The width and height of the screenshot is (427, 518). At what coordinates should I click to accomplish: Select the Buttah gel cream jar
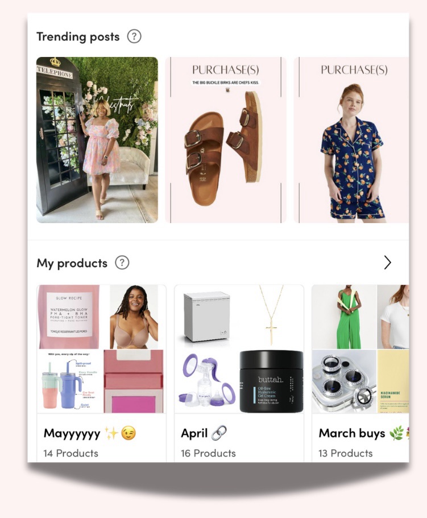271,381
